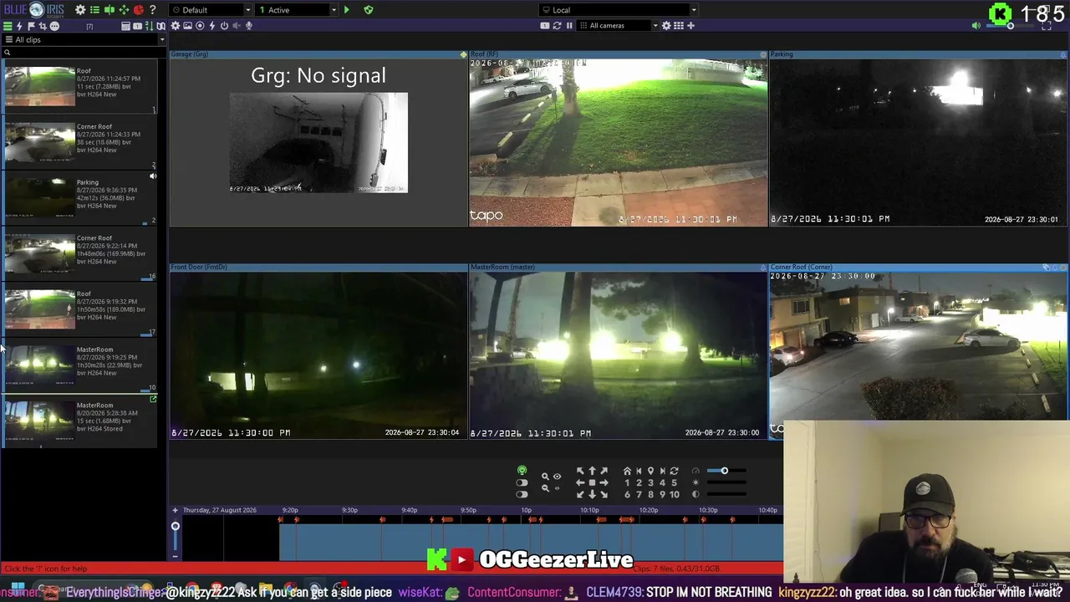Click the crop icon above clip list
The height and width of the screenshot is (602, 1070).
coord(43,26)
